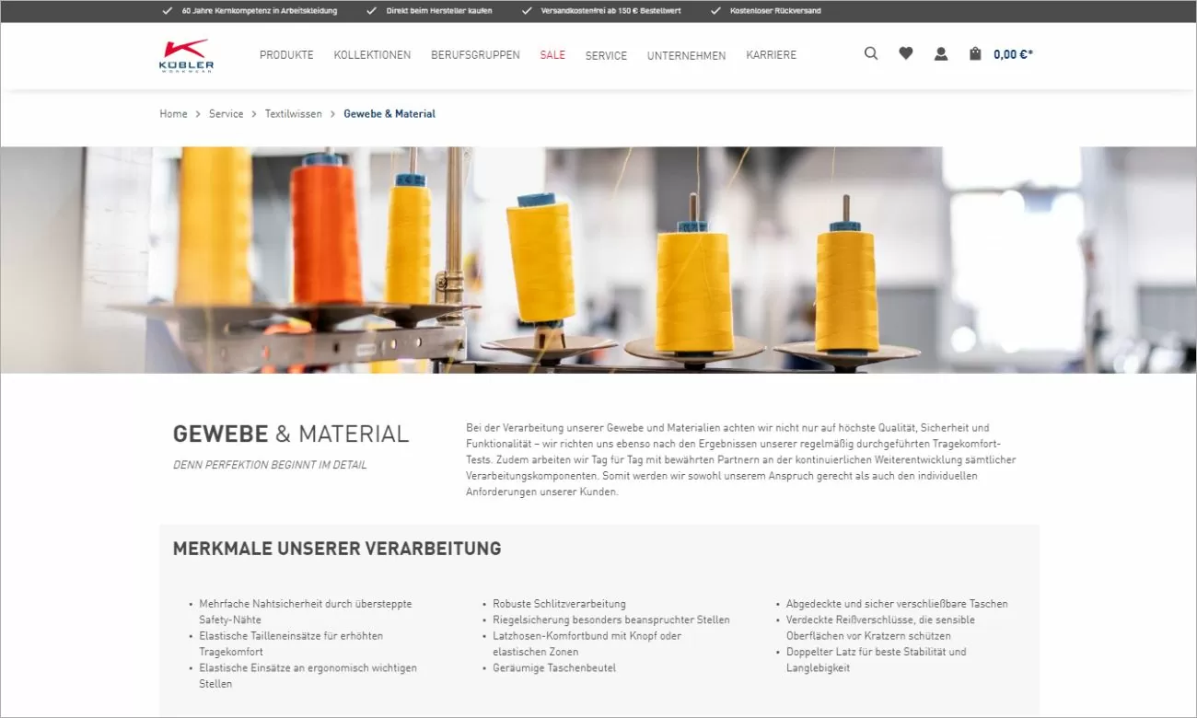Open Textilwissen from the breadcrumb trail

293,113
